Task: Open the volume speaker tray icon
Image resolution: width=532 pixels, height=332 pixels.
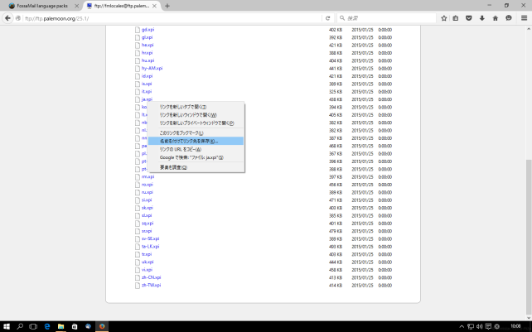Action: 479,326
